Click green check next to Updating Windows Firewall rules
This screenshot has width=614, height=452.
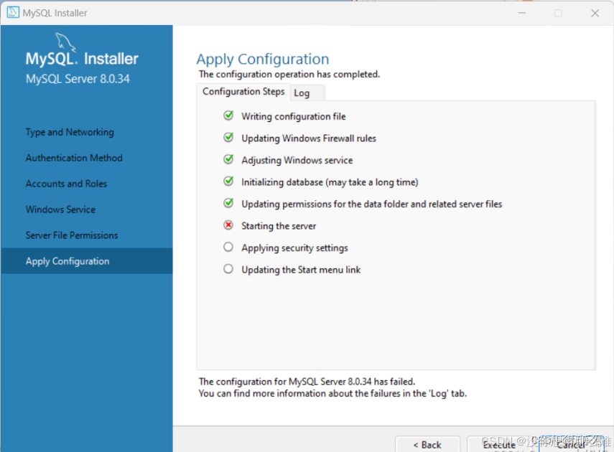click(228, 137)
